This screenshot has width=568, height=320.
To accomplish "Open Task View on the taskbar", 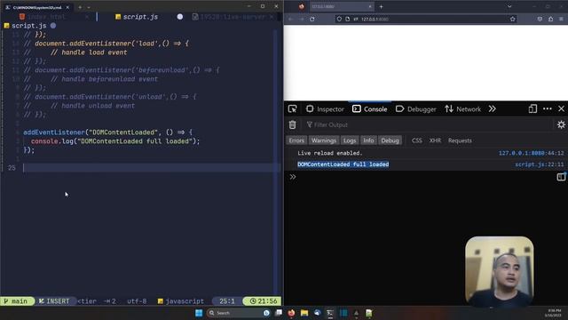I will (279, 313).
